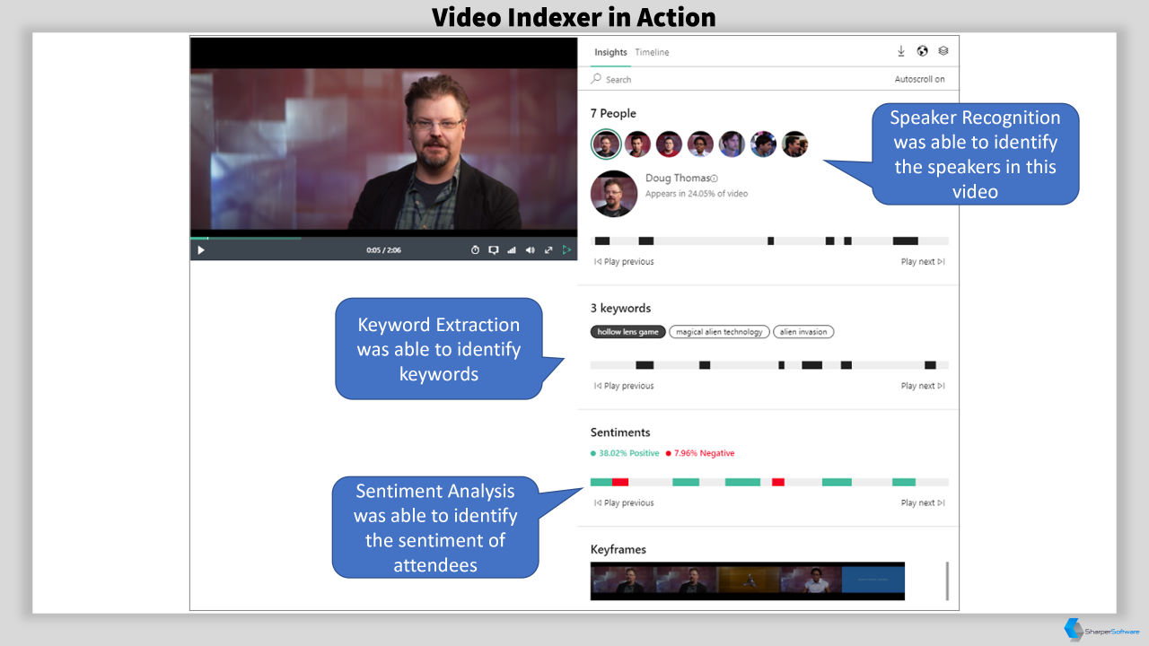Click Play previous under the People timeline
1149x646 pixels.
click(624, 262)
